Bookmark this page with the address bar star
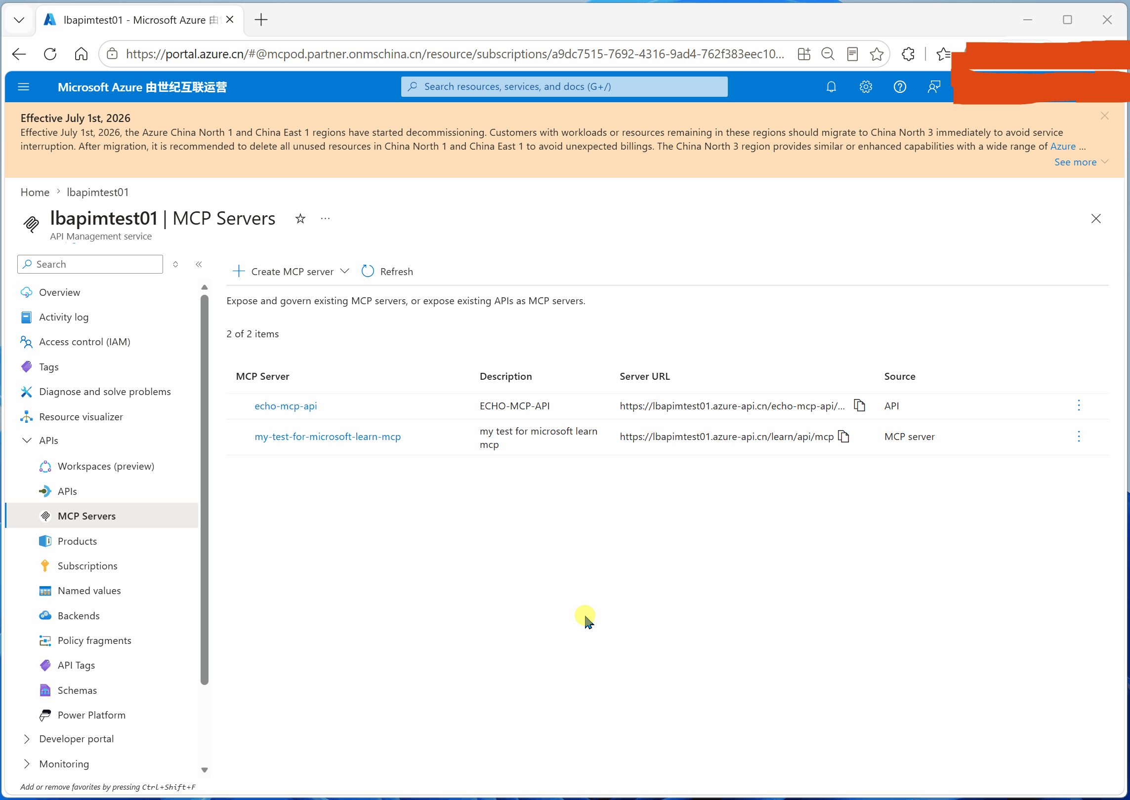This screenshot has width=1130, height=800. pos(877,54)
